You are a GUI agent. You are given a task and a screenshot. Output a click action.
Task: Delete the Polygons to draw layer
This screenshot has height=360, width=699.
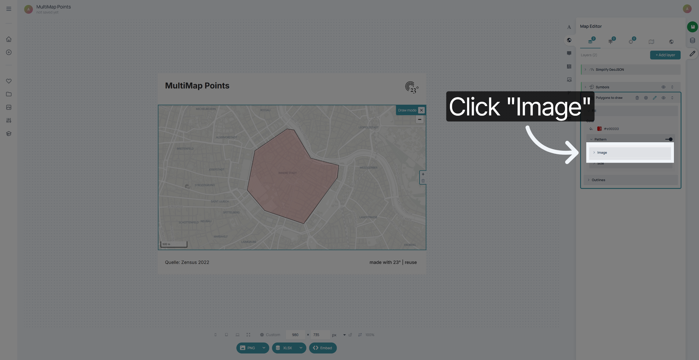[637, 98]
